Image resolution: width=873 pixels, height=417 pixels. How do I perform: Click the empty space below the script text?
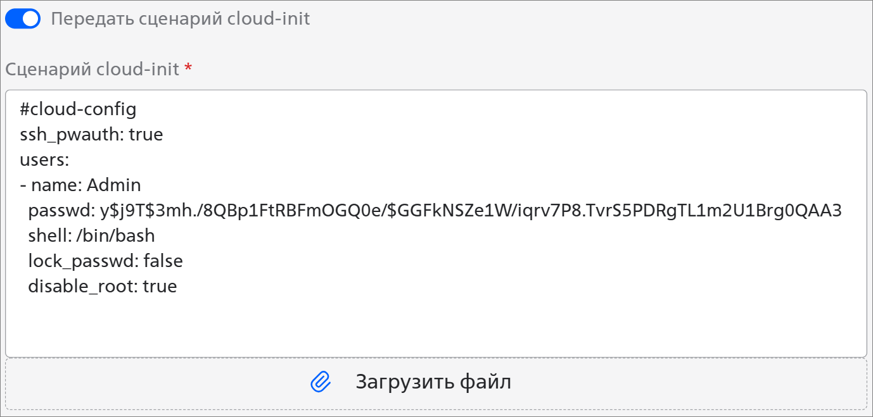point(435,326)
